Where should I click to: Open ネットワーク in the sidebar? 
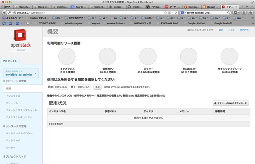[x=13, y=140]
